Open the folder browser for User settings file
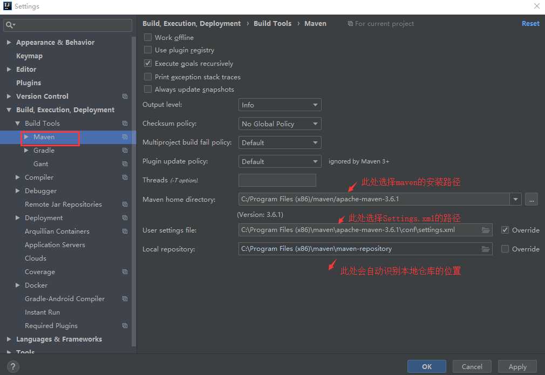545x375 pixels. tap(486, 230)
